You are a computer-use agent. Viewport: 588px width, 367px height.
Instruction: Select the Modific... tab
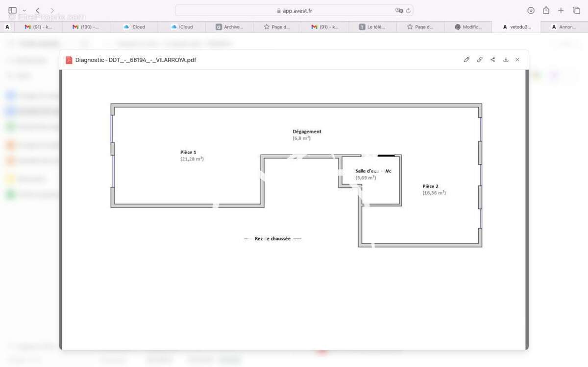[468, 27]
